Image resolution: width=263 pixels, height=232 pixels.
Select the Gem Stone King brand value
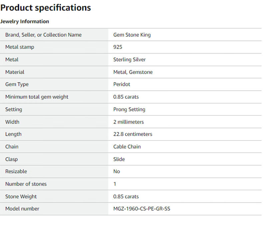(132, 35)
